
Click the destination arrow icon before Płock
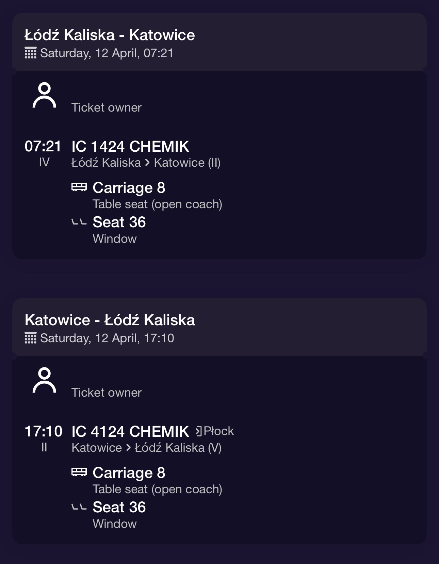199,431
